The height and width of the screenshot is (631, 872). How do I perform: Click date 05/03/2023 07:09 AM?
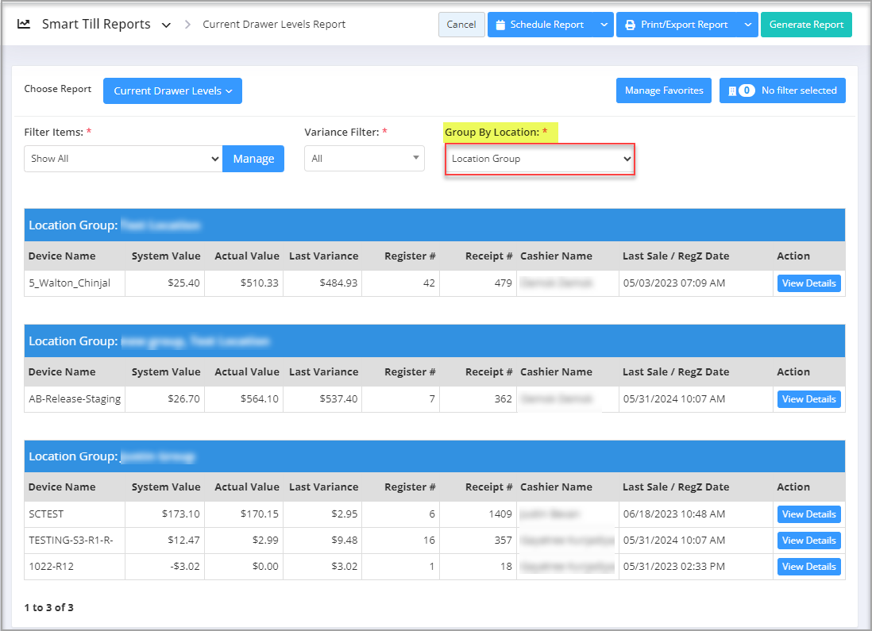674,283
